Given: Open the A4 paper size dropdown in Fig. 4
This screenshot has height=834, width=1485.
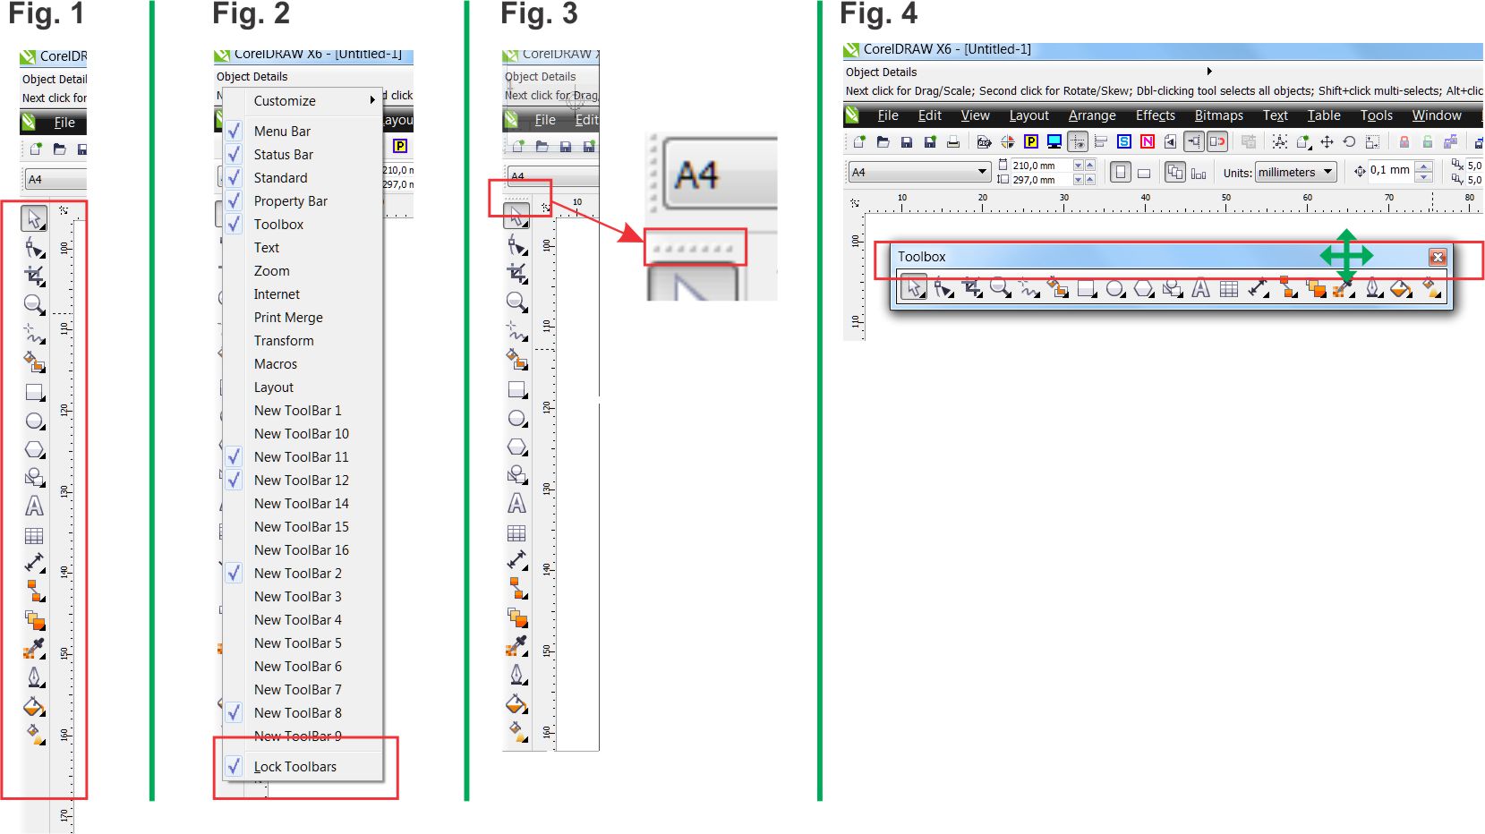Looking at the screenshot, I should 982,171.
